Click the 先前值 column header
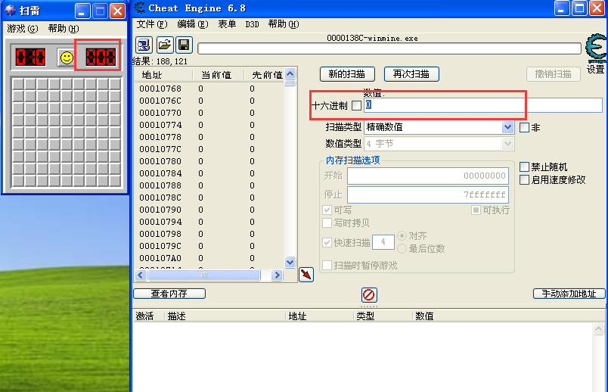This screenshot has width=608, height=392. click(x=265, y=74)
